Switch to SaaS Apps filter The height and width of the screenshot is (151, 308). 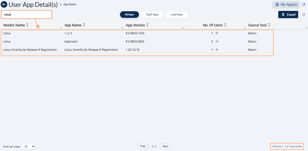click(152, 15)
